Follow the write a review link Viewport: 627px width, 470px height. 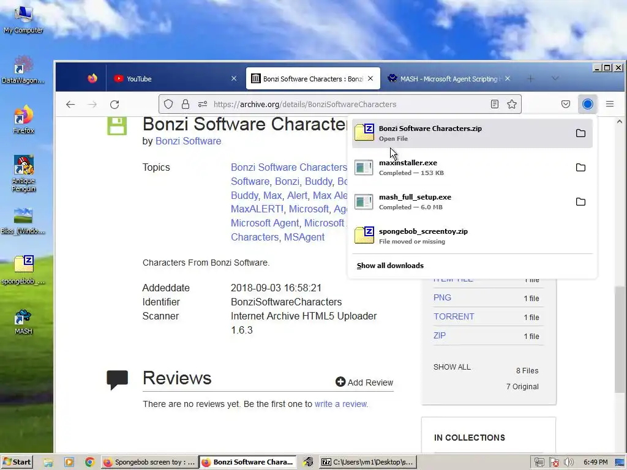(340, 404)
